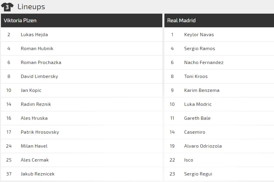Select Gareth Bale in the lineup
This screenshot has height=182, width=274.
pyautogui.click(x=197, y=118)
